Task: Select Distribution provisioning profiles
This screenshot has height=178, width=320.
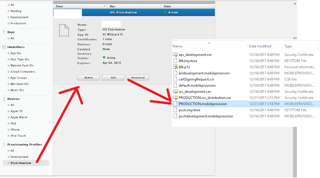Action: (x=26, y=163)
